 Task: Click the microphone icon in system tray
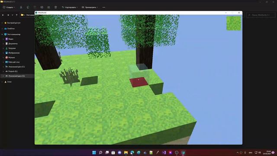click(x=245, y=153)
